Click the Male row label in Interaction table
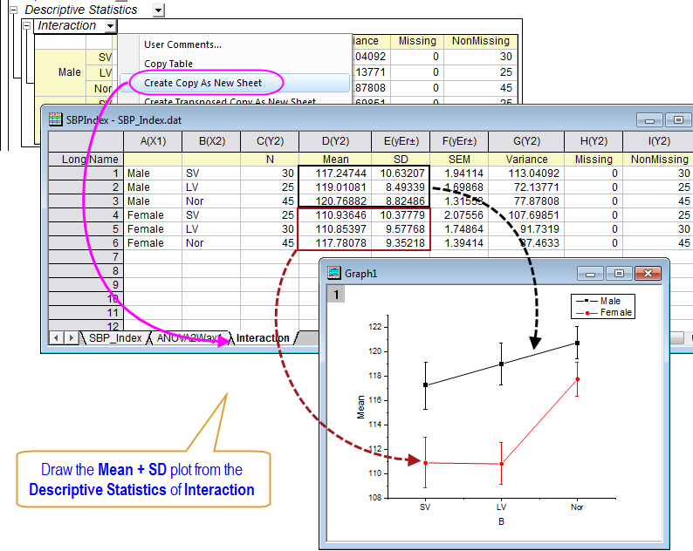693x551 pixels. (70, 72)
